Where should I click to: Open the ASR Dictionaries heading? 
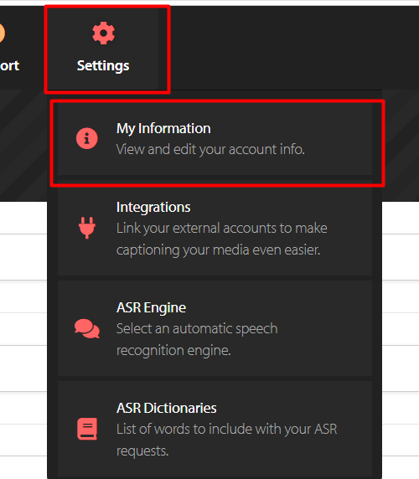click(166, 408)
